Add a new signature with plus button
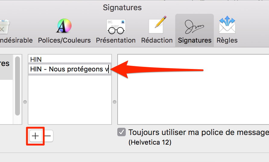 [x=35, y=136]
